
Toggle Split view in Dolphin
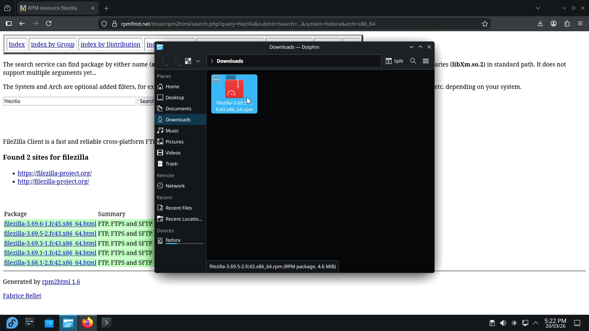[394, 61]
